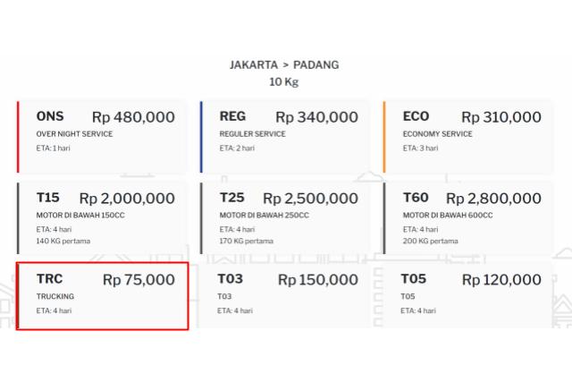Click the Rp 480,000 price
Screen dimensions: 572x382
pyautogui.click(x=133, y=117)
